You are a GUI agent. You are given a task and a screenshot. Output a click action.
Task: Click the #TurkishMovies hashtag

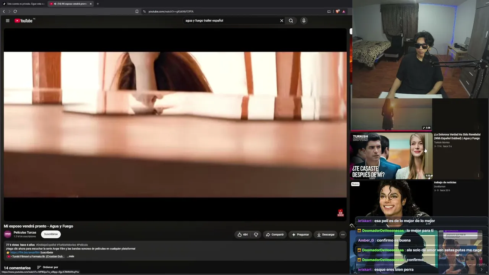66,245
